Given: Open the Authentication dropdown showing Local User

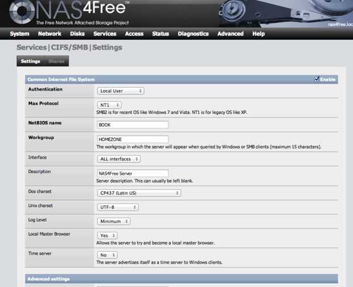Looking at the screenshot, I should click(x=121, y=91).
